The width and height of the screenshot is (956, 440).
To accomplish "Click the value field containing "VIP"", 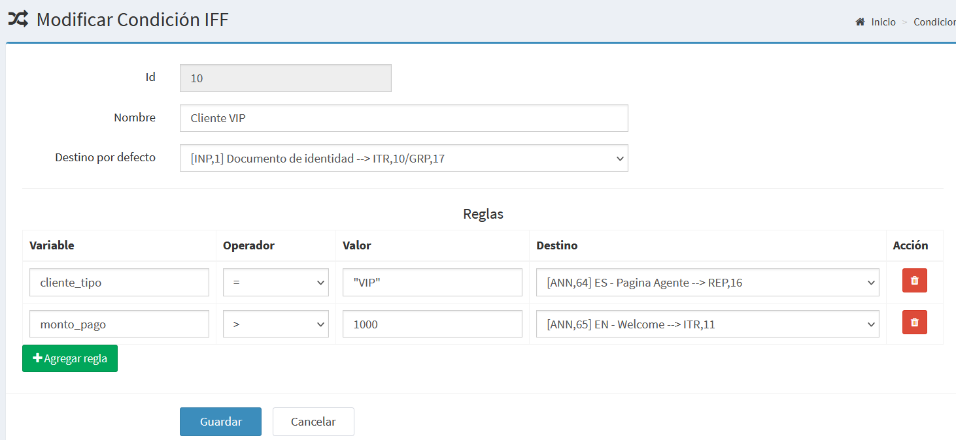I will [x=432, y=282].
